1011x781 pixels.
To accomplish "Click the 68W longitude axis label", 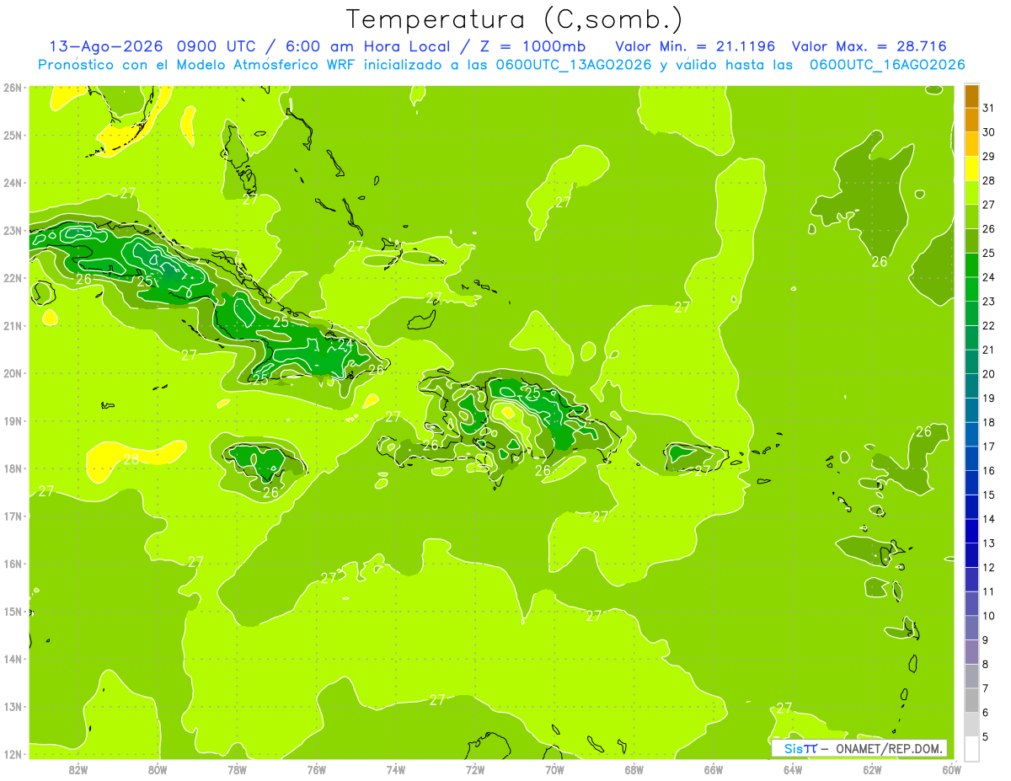I will click(x=634, y=769).
